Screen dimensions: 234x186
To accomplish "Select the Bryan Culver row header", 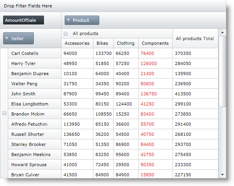I will tap(35, 174).
